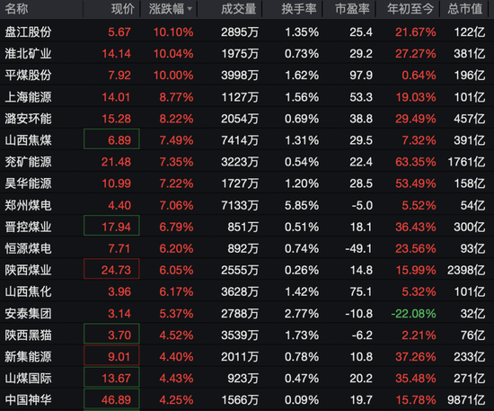Viewport: 494px width, 411px height.
Task: Select the 郑州煤电 stock name
Action: tap(28, 205)
